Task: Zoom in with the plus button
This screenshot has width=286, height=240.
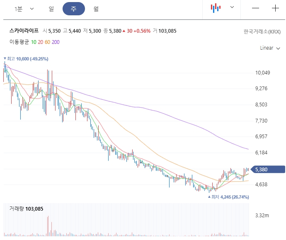Action: pos(275,8)
